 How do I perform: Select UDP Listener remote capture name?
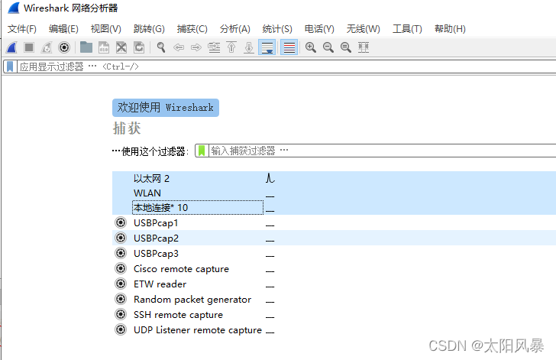click(198, 330)
